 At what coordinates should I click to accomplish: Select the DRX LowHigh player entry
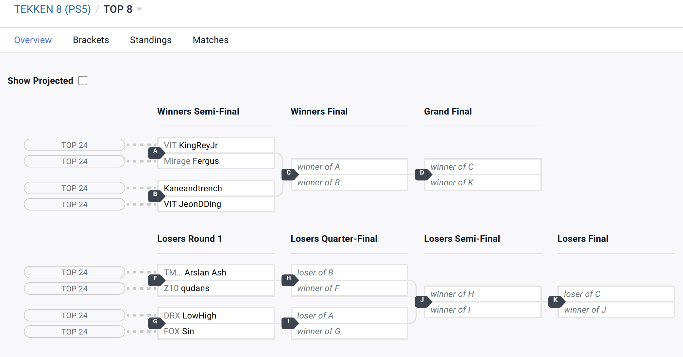[216, 316]
